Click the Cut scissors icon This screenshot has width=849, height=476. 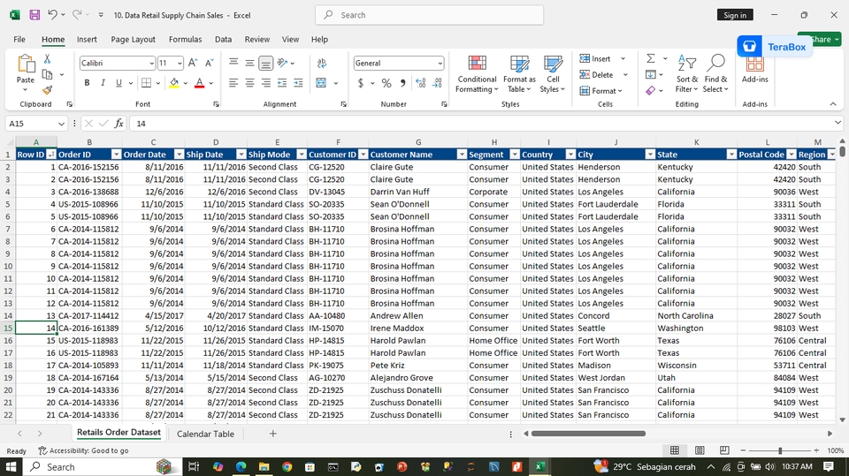(x=47, y=59)
